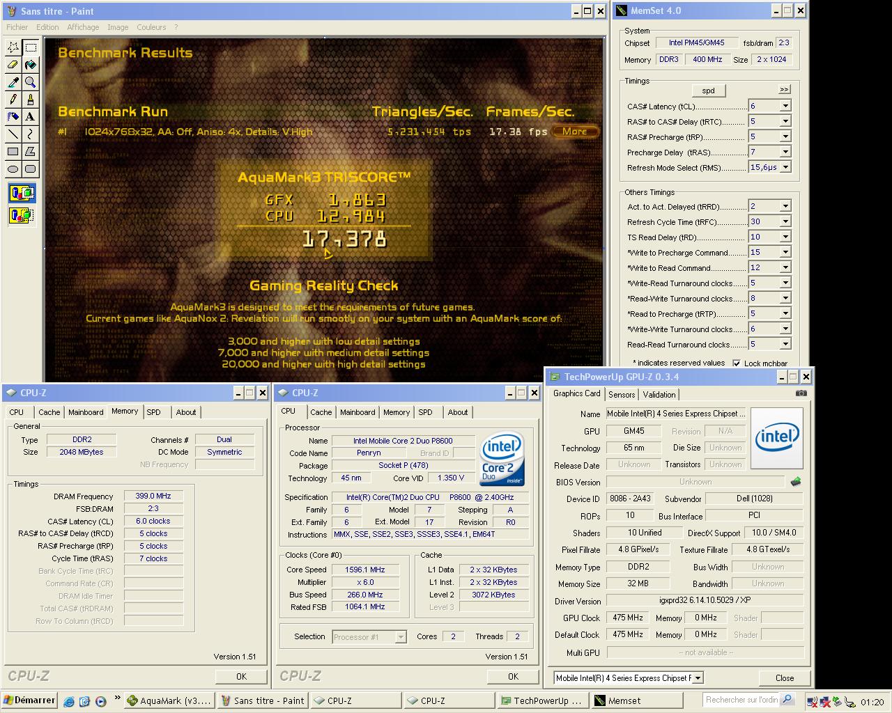Pick the Eraser tool in Paint

(13, 65)
